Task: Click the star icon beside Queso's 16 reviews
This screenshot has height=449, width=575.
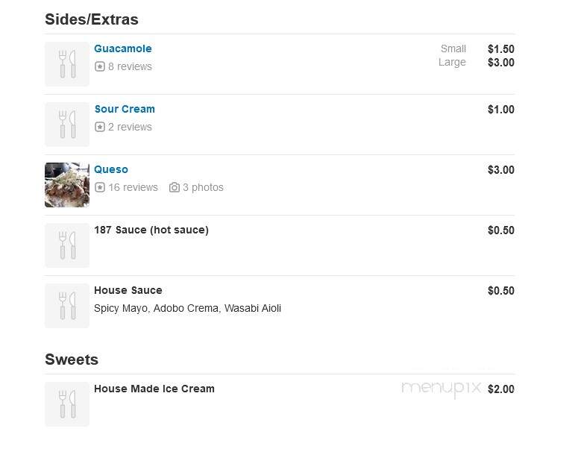Action: coord(100,187)
